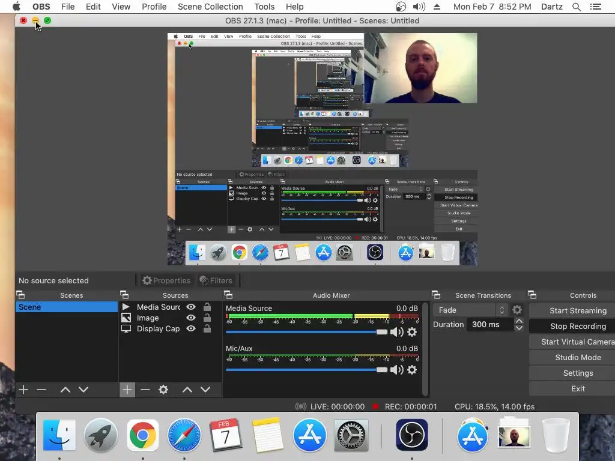Pop out the Scenes dock with its panel icon

tap(20, 295)
